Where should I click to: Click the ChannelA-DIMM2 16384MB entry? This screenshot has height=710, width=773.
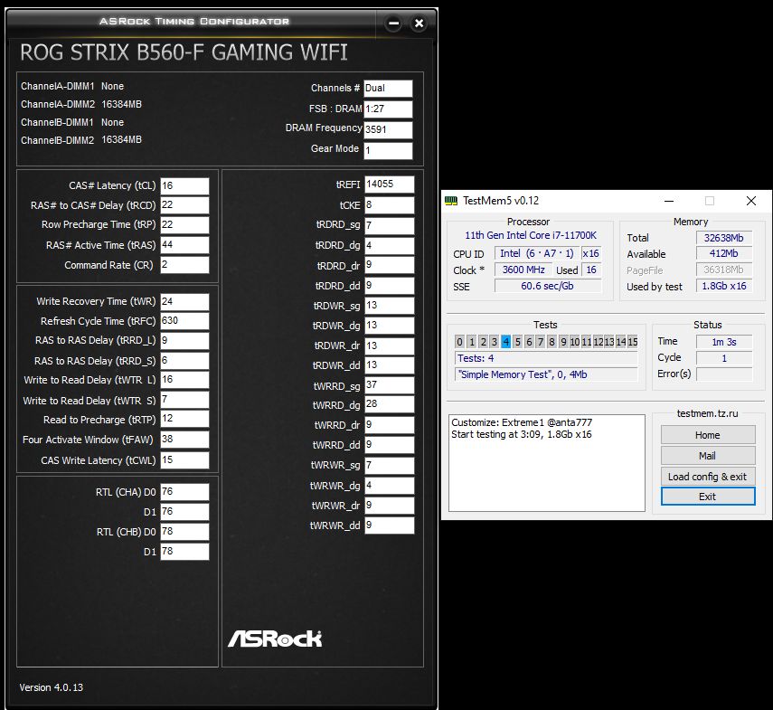pos(81,105)
